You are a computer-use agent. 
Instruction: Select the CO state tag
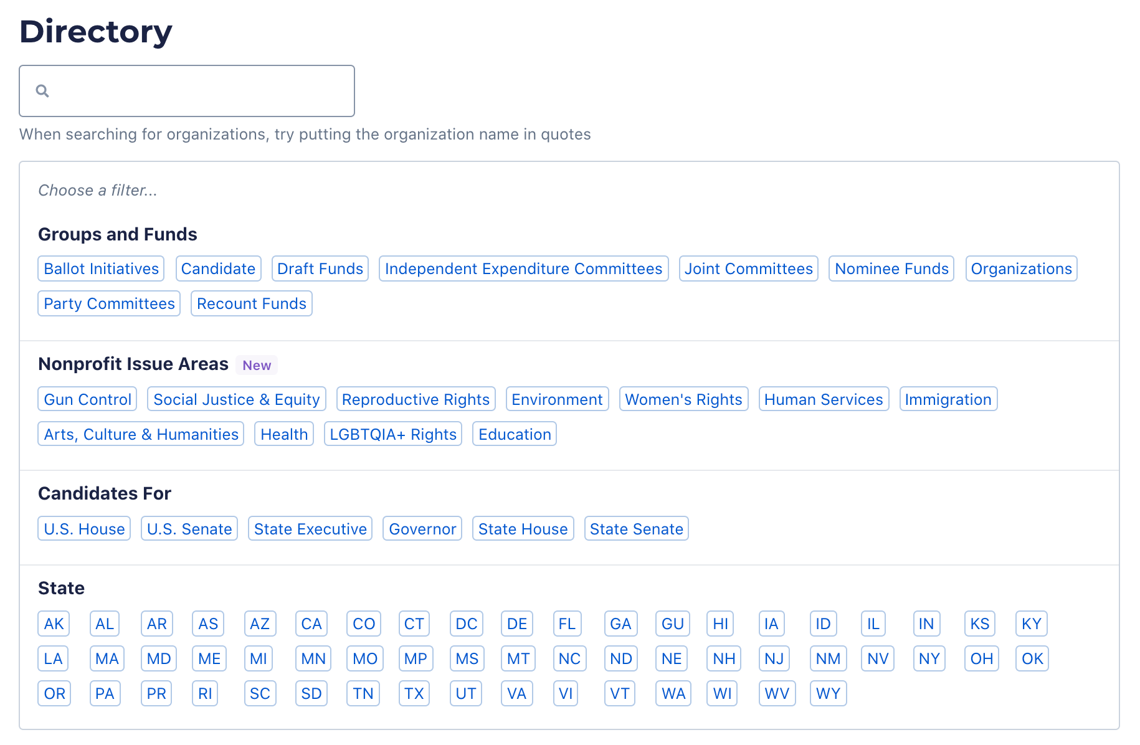coord(364,624)
